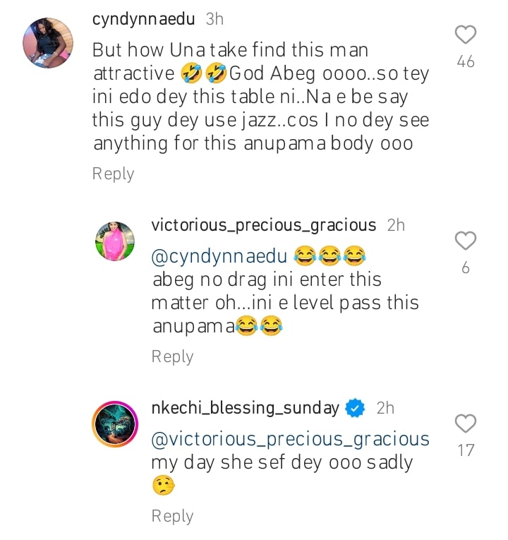Viewport: 508px width, 540px height.
Task: View the 46 likes count
Action: click(x=466, y=62)
